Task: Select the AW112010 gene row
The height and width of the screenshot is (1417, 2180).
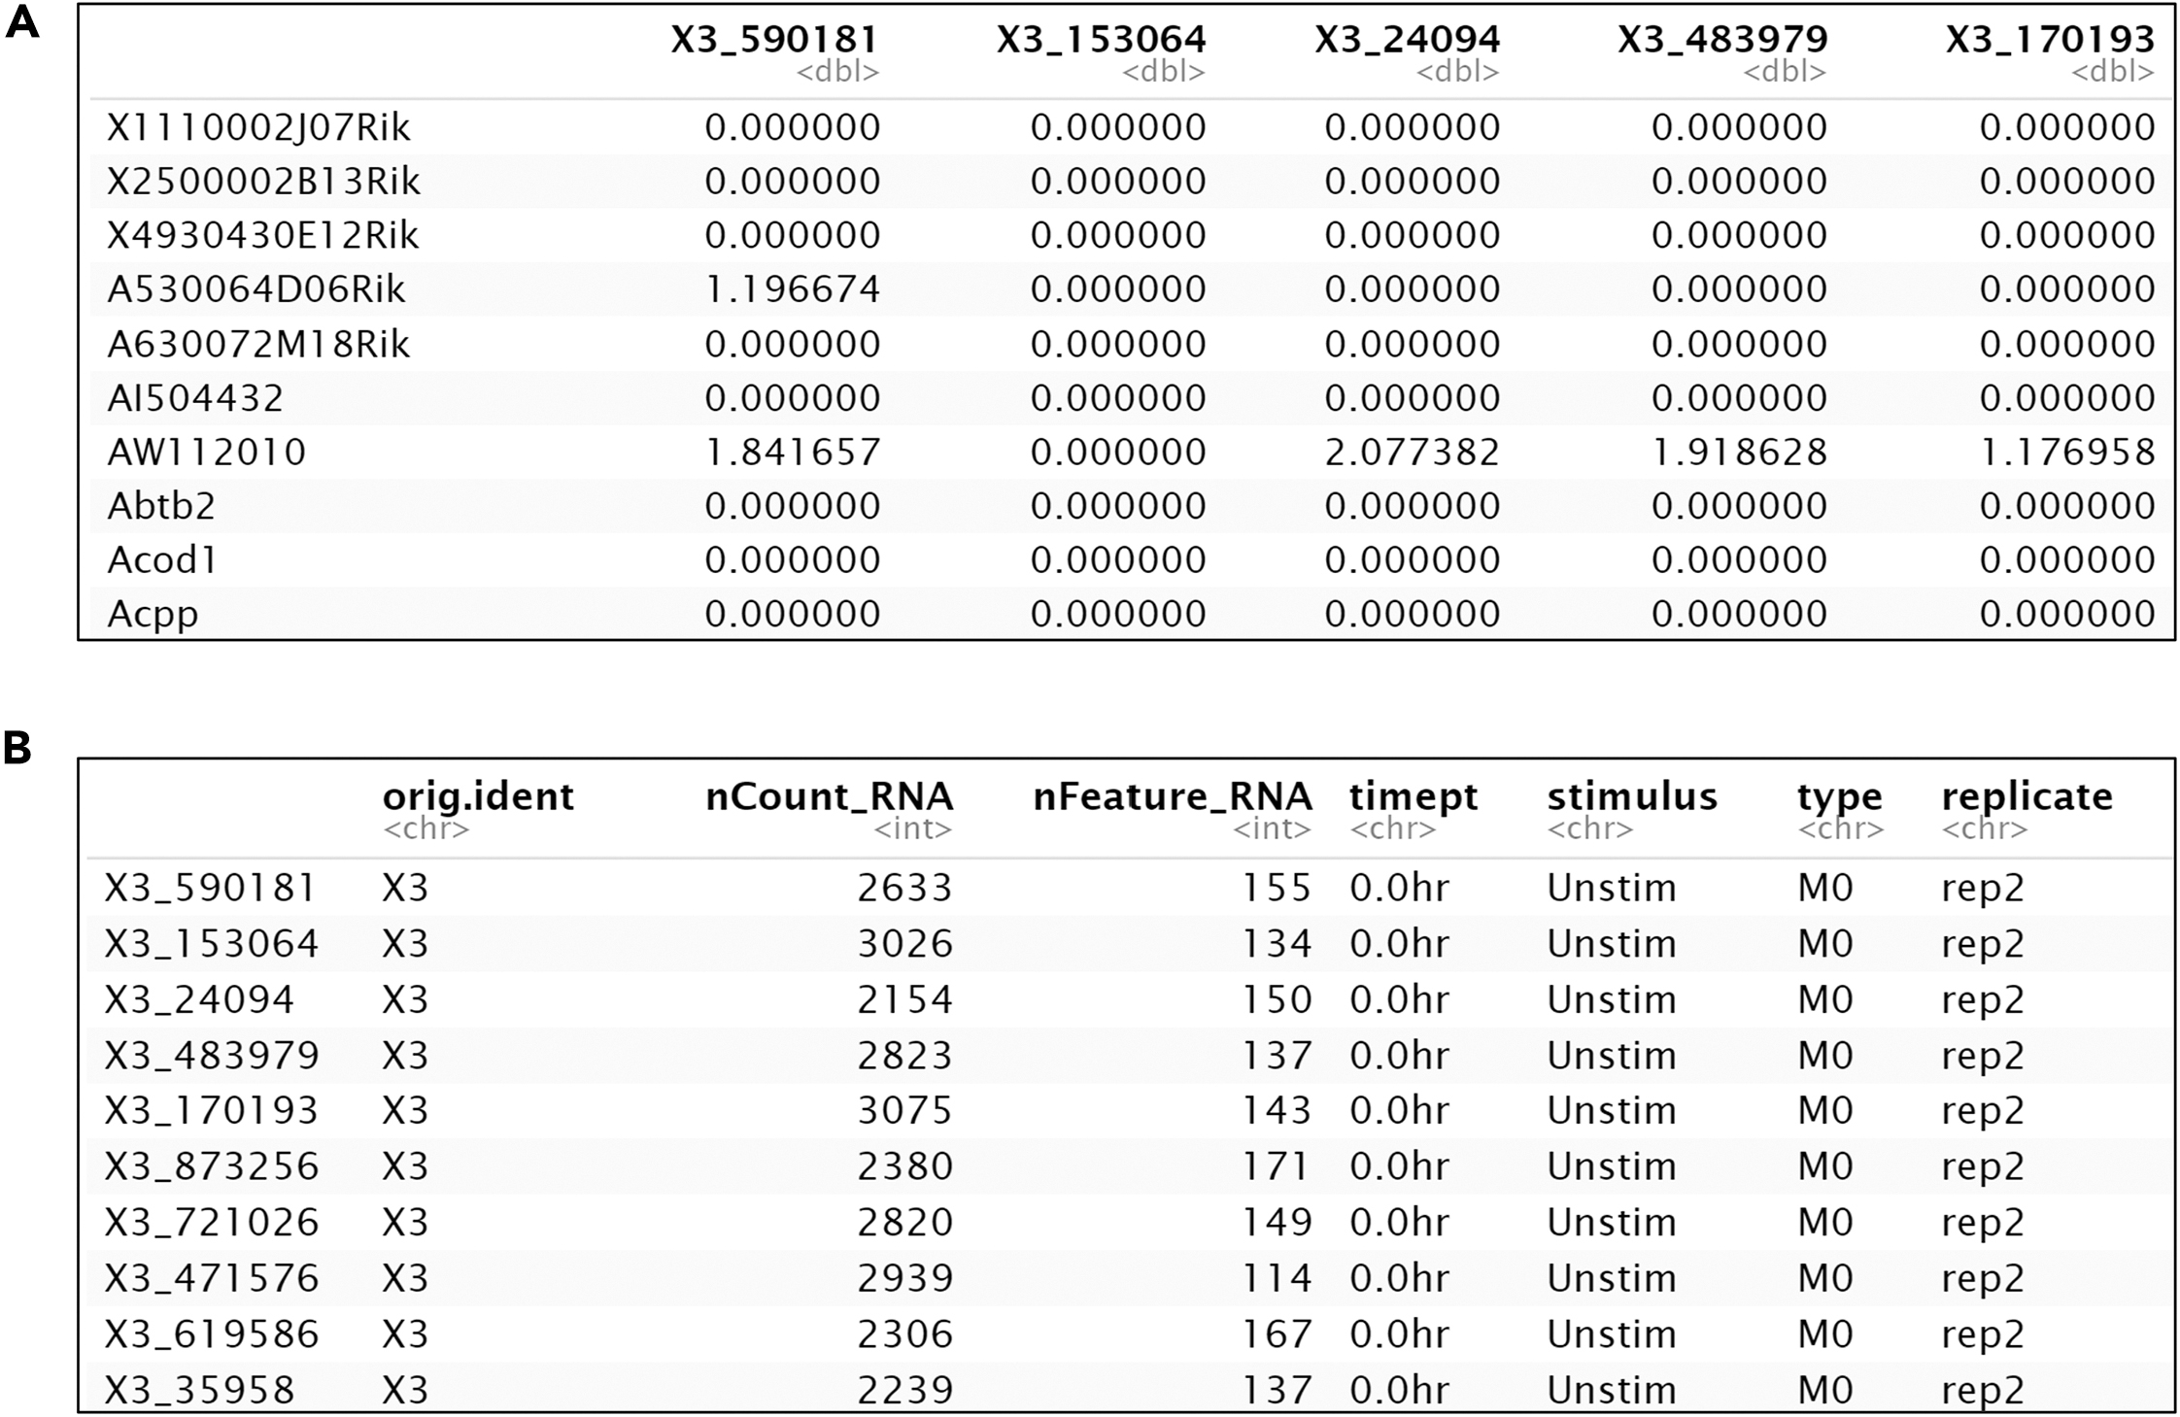Action: 175,452
